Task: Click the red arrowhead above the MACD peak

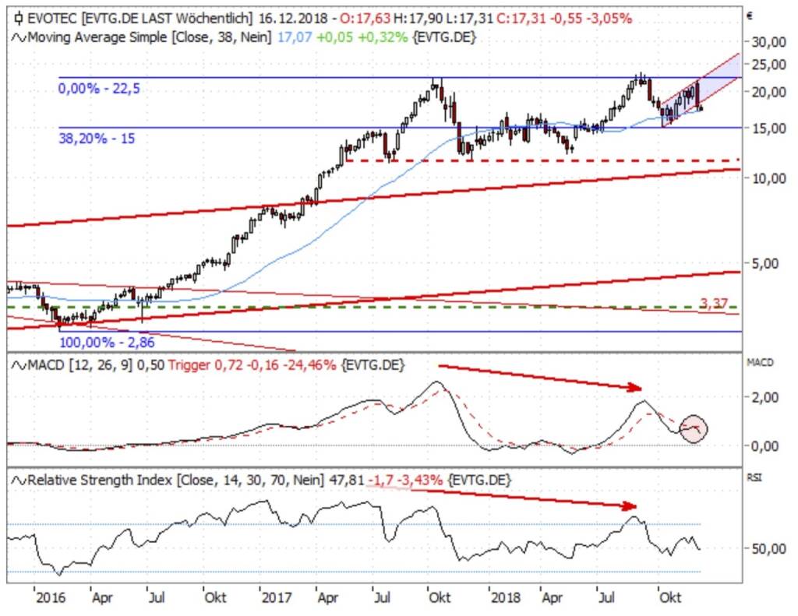Action: point(634,388)
